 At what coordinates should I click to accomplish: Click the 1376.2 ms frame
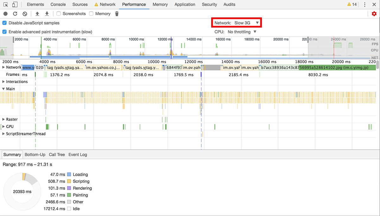60,75
